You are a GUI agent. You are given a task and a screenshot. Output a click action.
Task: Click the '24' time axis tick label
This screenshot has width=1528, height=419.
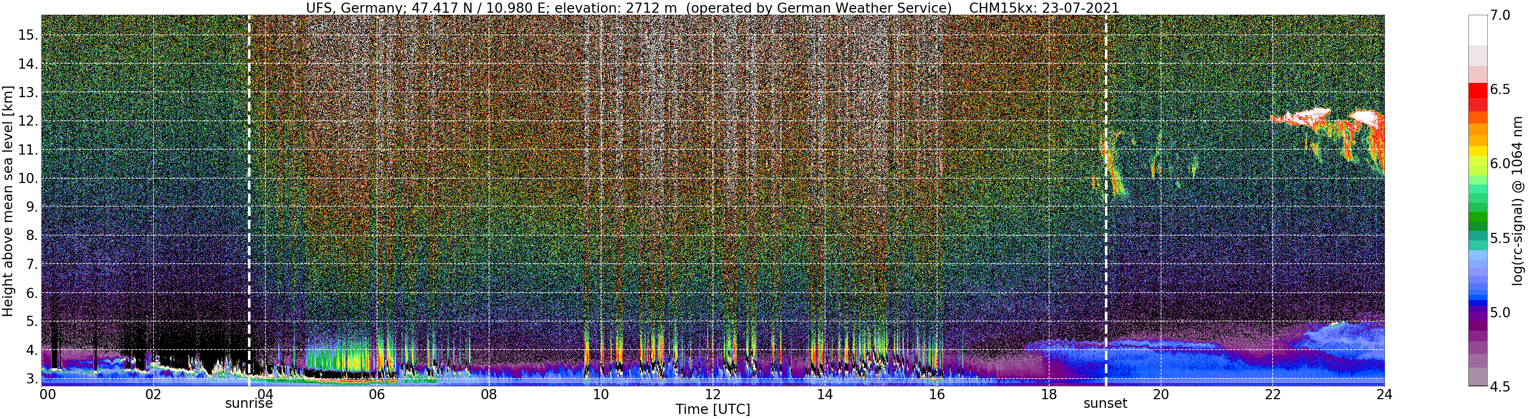click(x=1384, y=394)
